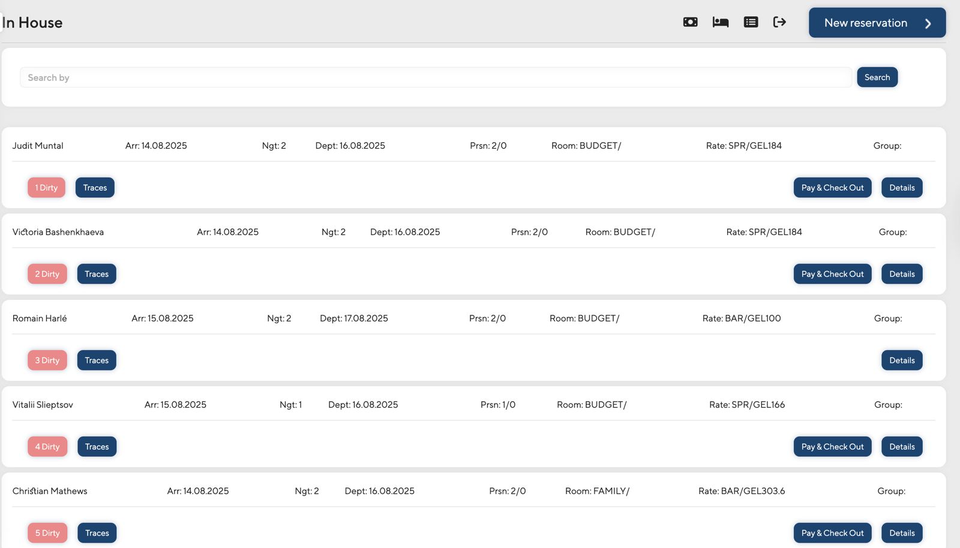Open Details for Victoria Bashenkhaeva
960x548 pixels.
coord(902,274)
